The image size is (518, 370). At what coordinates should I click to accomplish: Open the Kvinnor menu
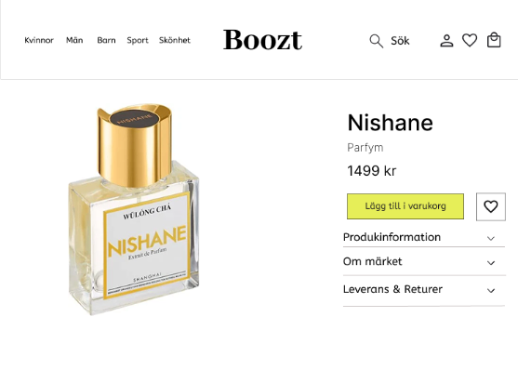pyautogui.click(x=39, y=40)
